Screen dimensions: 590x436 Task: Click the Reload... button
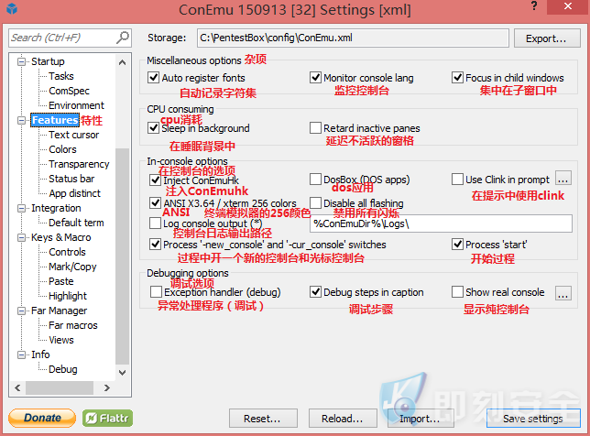(x=343, y=419)
